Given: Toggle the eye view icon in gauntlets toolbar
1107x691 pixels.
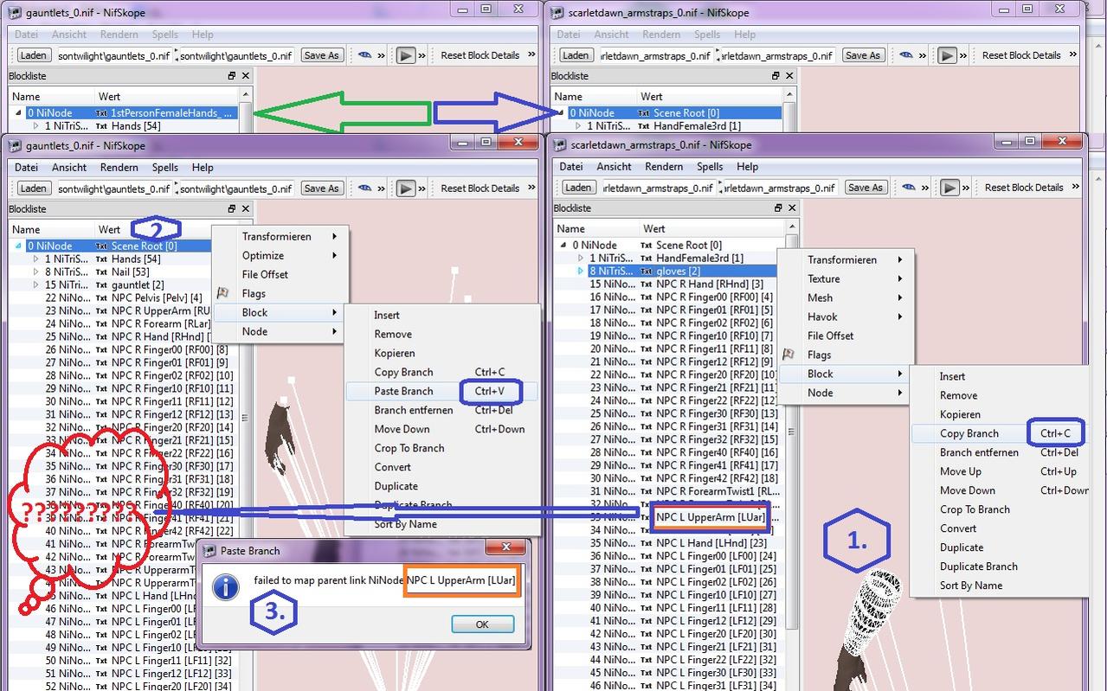Looking at the screenshot, I should pos(365,188).
